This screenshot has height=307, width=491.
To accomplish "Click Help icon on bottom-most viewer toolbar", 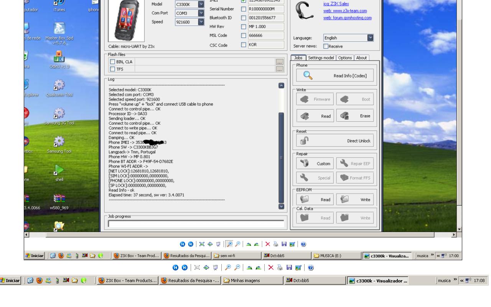I will click(311, 267).
